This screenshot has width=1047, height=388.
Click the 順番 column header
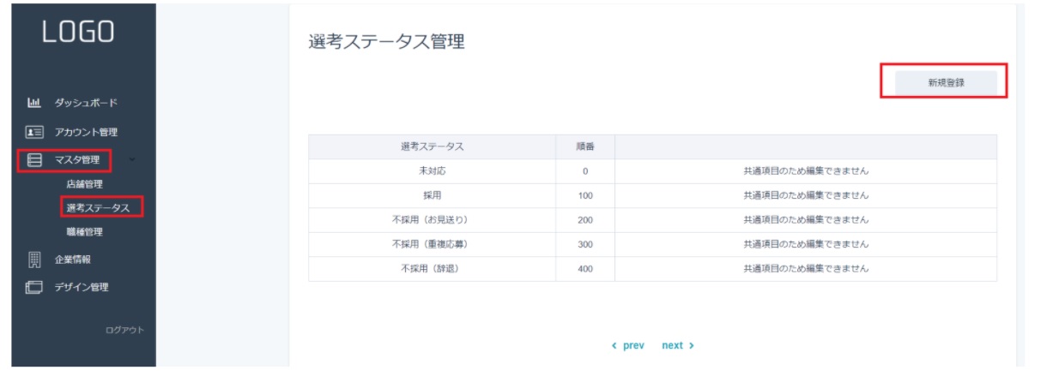(584, 146)
